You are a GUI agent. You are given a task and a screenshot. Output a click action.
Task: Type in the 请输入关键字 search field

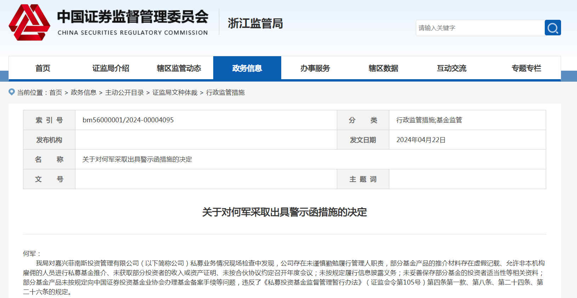click(x=480, y=28)
